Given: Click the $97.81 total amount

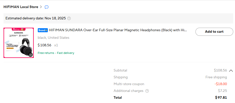Looking at the screenshot, I should (x=221, y=98).
